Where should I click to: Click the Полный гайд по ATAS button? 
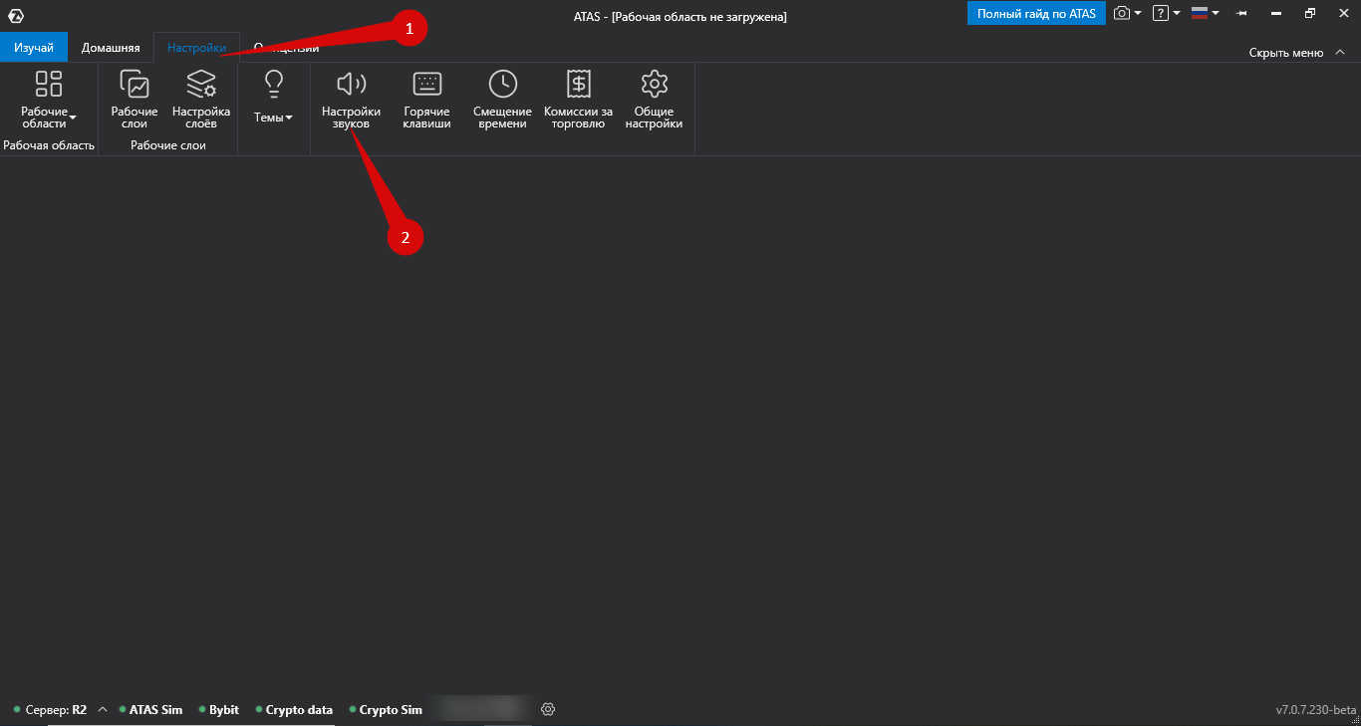(x=1036, y=14)
